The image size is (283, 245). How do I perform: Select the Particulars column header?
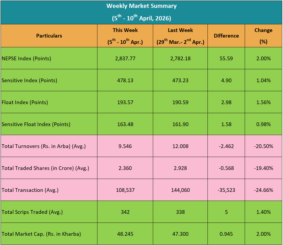(49, 36)
